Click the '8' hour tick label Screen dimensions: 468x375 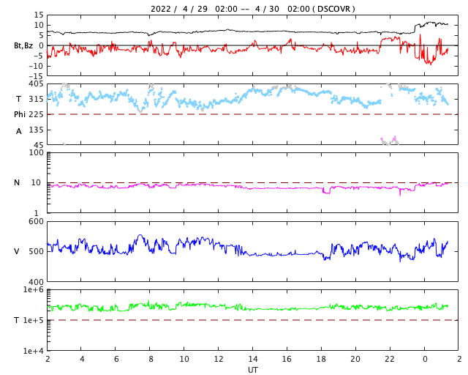coord(151,359)
